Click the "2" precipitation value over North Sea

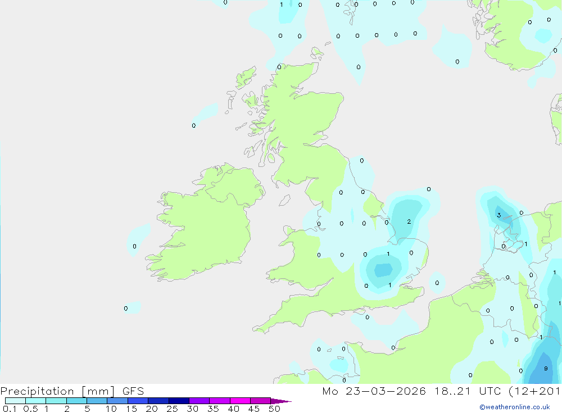[x=409, y=221]
